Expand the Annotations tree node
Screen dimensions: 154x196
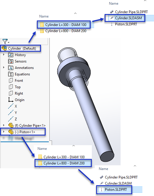(x=4, y=67)
